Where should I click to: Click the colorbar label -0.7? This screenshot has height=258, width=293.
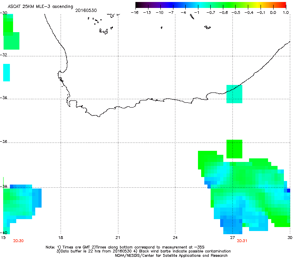(x=211, y=13)
